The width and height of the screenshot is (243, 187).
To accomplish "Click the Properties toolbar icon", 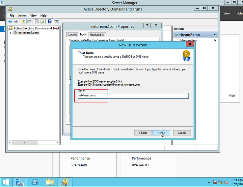I will pos(36,22).
